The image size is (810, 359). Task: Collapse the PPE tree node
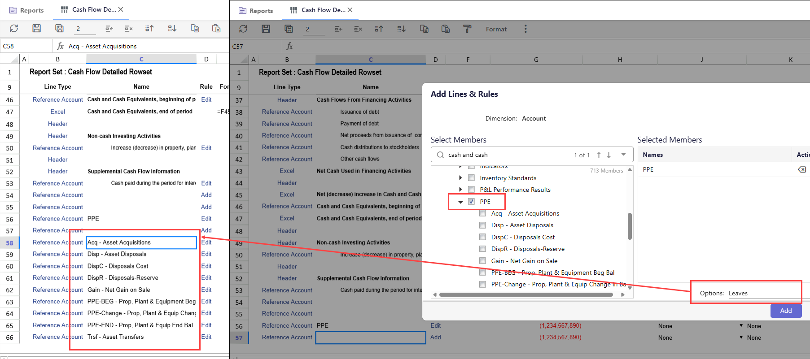(460, 202)
